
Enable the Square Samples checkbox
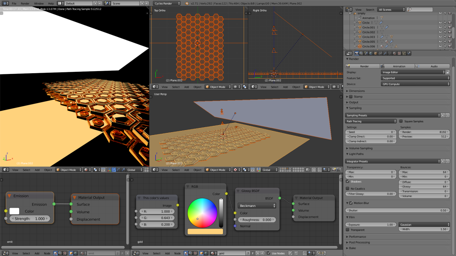click(x=401, y=121)
